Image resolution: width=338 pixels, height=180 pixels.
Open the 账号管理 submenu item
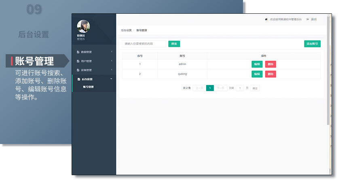[88, 87]
